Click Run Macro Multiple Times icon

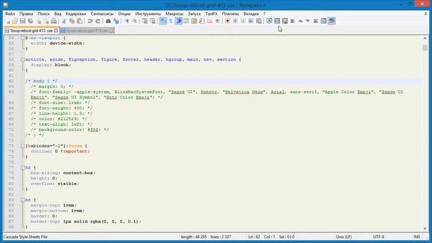click(250, 21)
